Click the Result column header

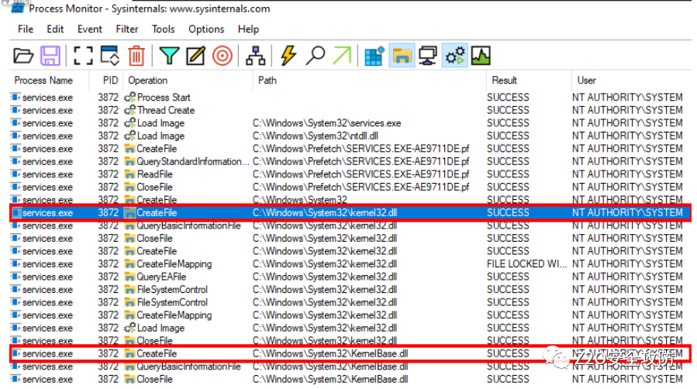coord(504,81)
